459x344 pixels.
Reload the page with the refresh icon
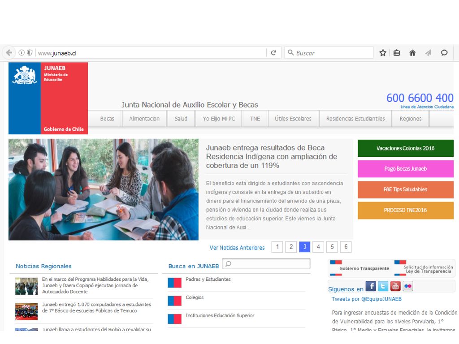click(273, 53)
